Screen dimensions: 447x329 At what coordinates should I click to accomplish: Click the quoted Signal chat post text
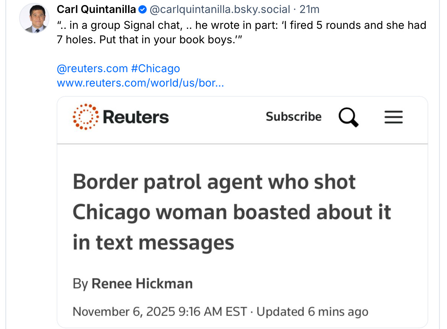[241, 32]
